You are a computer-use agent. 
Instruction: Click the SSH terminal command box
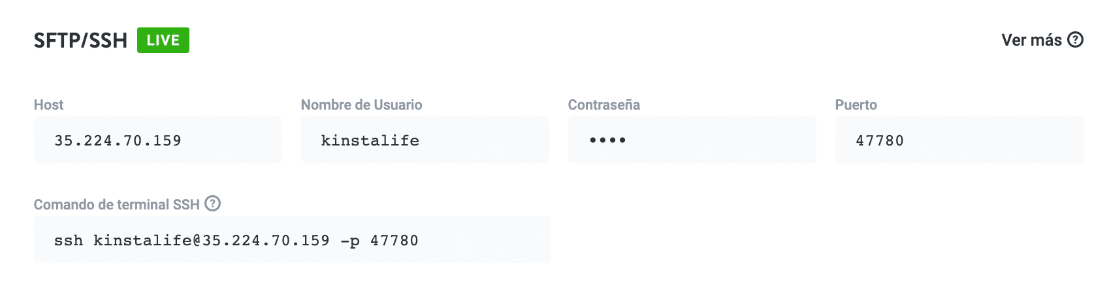click(292, 240)
